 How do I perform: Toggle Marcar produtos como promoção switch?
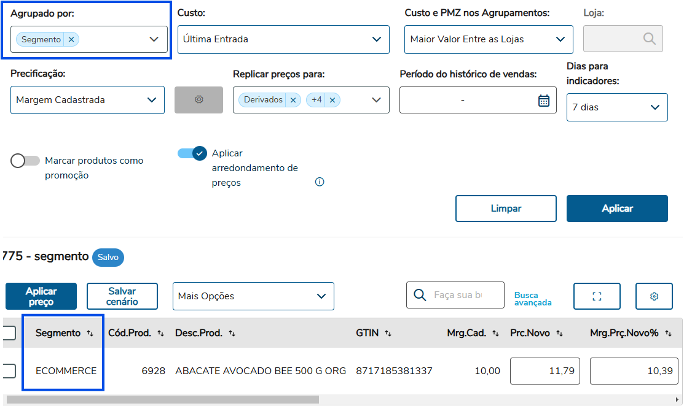(26, 161)
